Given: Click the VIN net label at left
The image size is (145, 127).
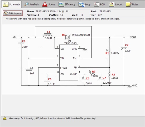Looking at the screenshot, I should 14,37.
